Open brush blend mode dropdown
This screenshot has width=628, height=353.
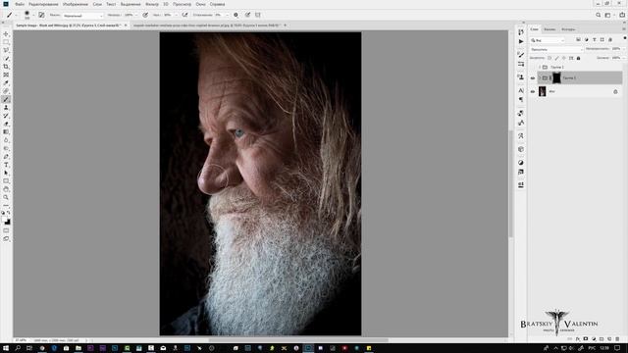coord(82,16)
